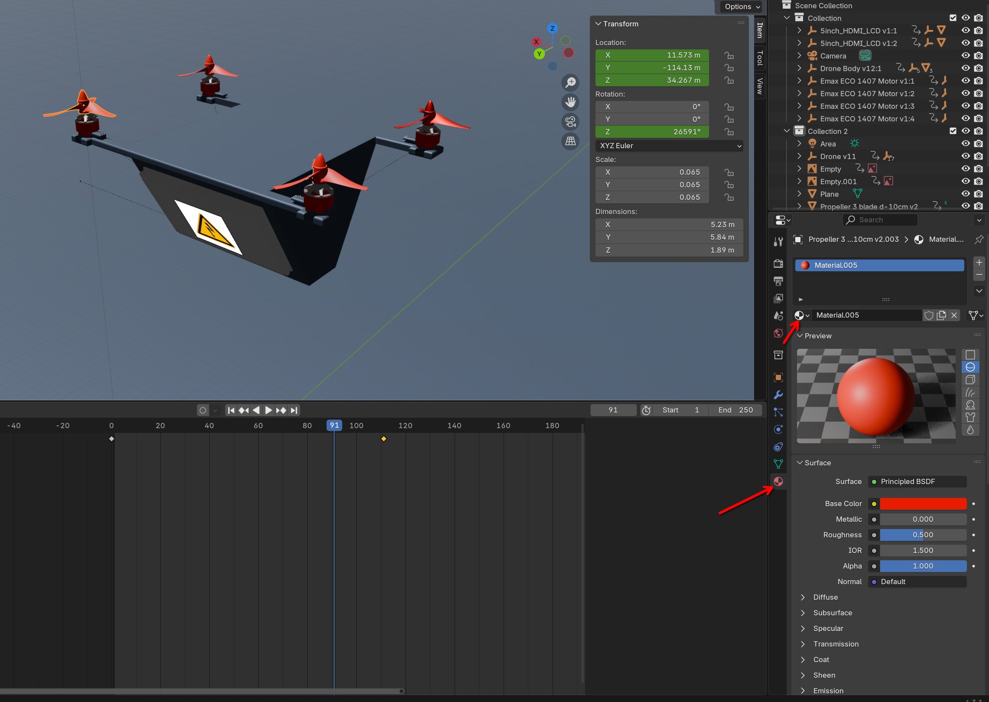Add a material slot with plus
This screenshot has width=989, height=702.
(x=979, y=263)
